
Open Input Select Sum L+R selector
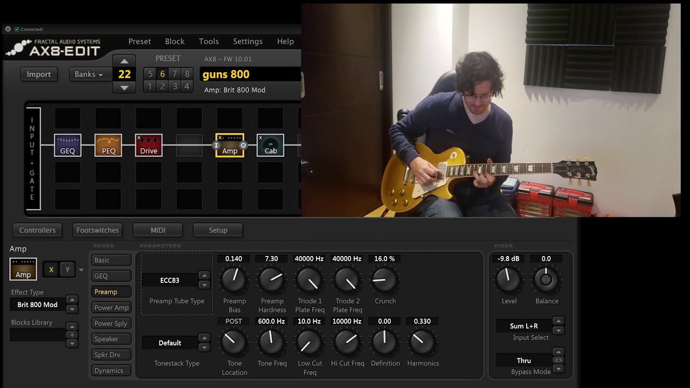524,326
